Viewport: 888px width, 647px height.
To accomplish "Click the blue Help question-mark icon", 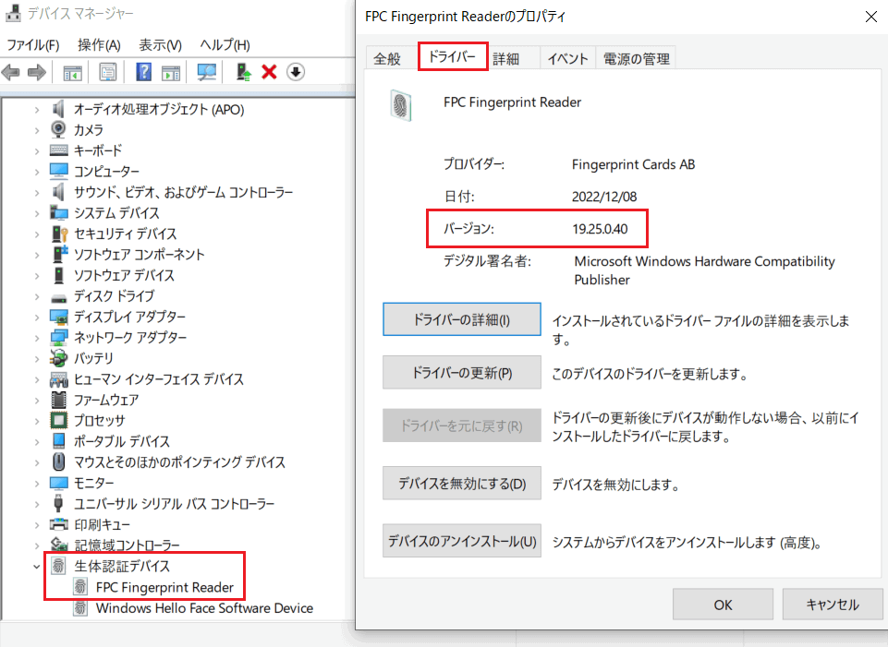I will (144, 72).
